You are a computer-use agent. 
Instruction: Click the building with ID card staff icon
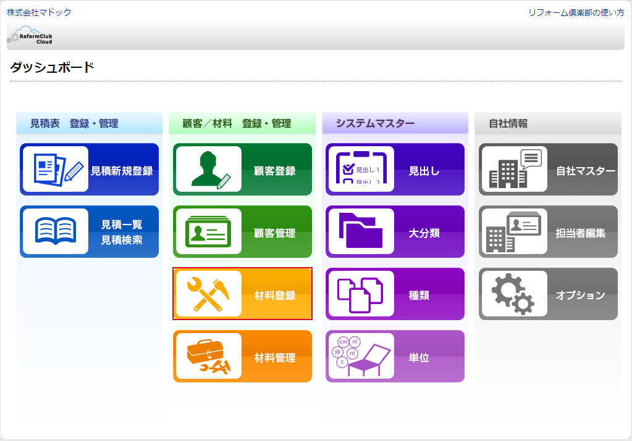click(x=514, y=231)
